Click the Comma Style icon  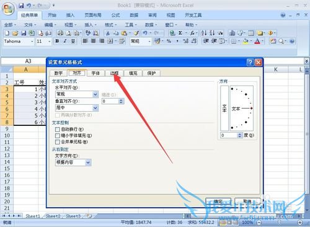[177, 41]
